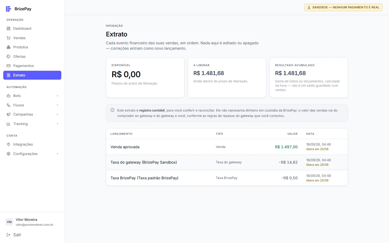Viewport: 389px width, 243px height.
Task: Select the user name "Vitor Moreira"
Action: coord(26,220)
